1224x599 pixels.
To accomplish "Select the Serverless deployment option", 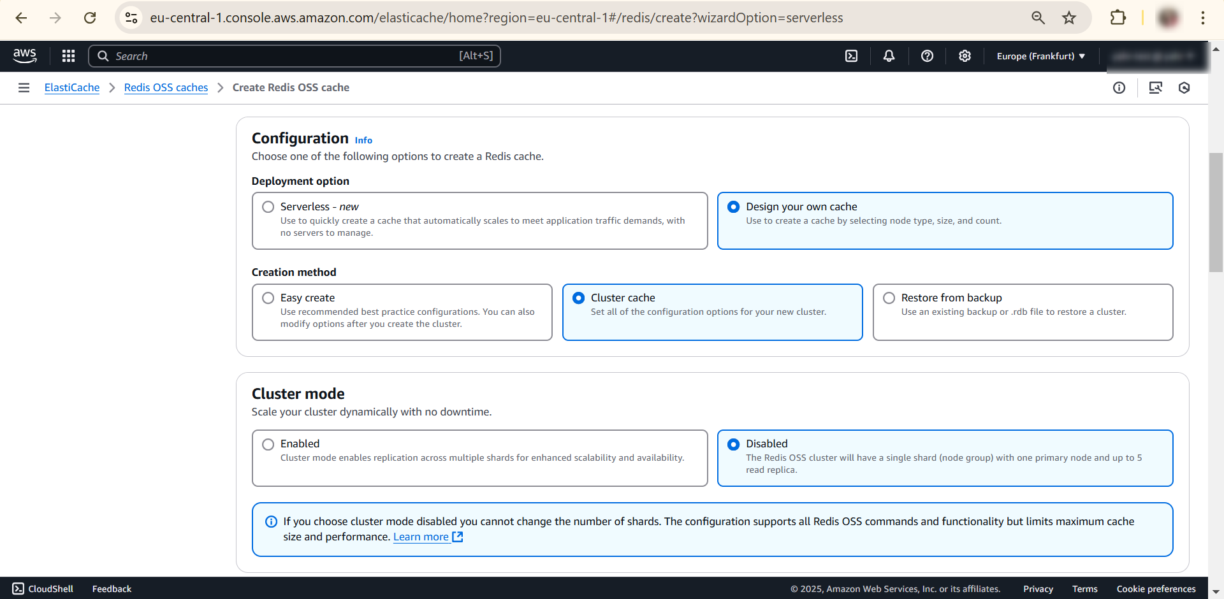I will [268, 207].
